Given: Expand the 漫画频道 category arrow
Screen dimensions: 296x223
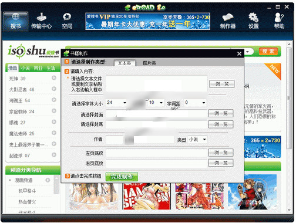Looking at the screenshot, I should pos(48,180).
